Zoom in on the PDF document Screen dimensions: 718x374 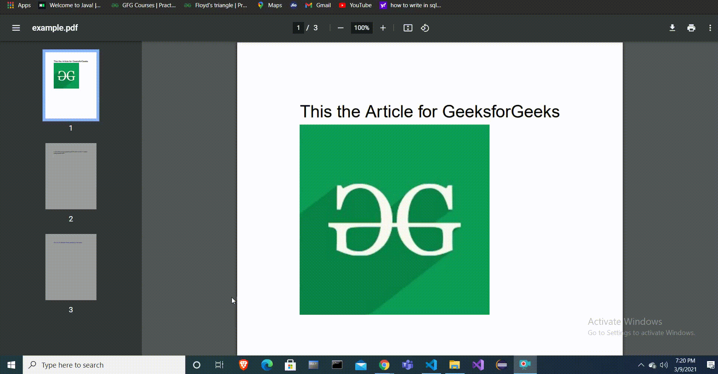pos(383,28)
